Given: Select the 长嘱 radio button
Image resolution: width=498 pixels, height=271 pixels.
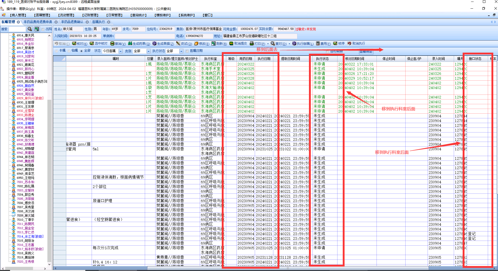Looking at the screenshot, I should (57, 51).
